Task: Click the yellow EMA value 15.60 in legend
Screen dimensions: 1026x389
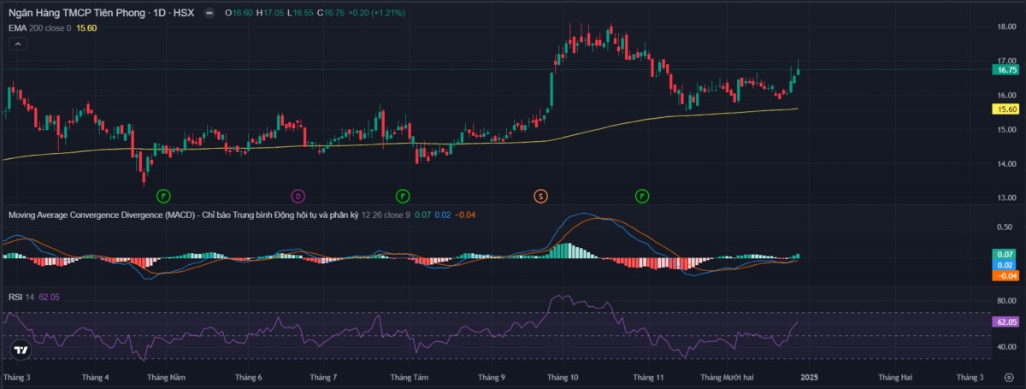Action: pos(86,28)
